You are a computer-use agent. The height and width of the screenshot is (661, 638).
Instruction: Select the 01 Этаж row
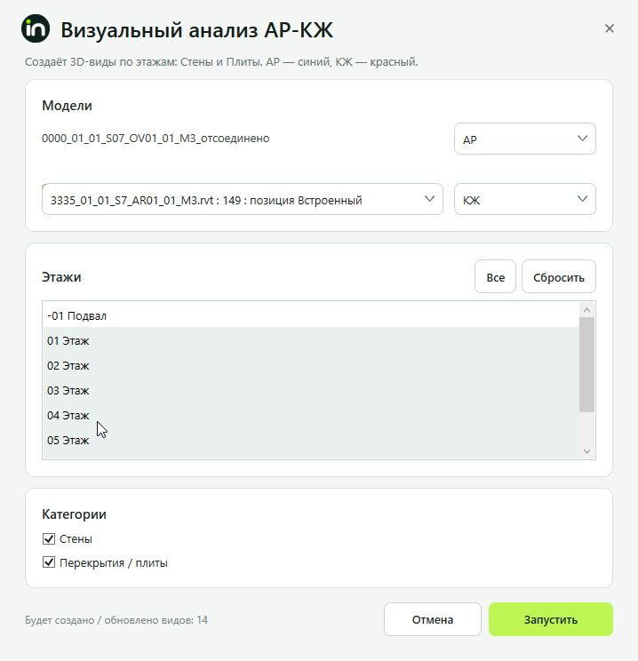tap(311, 340)
